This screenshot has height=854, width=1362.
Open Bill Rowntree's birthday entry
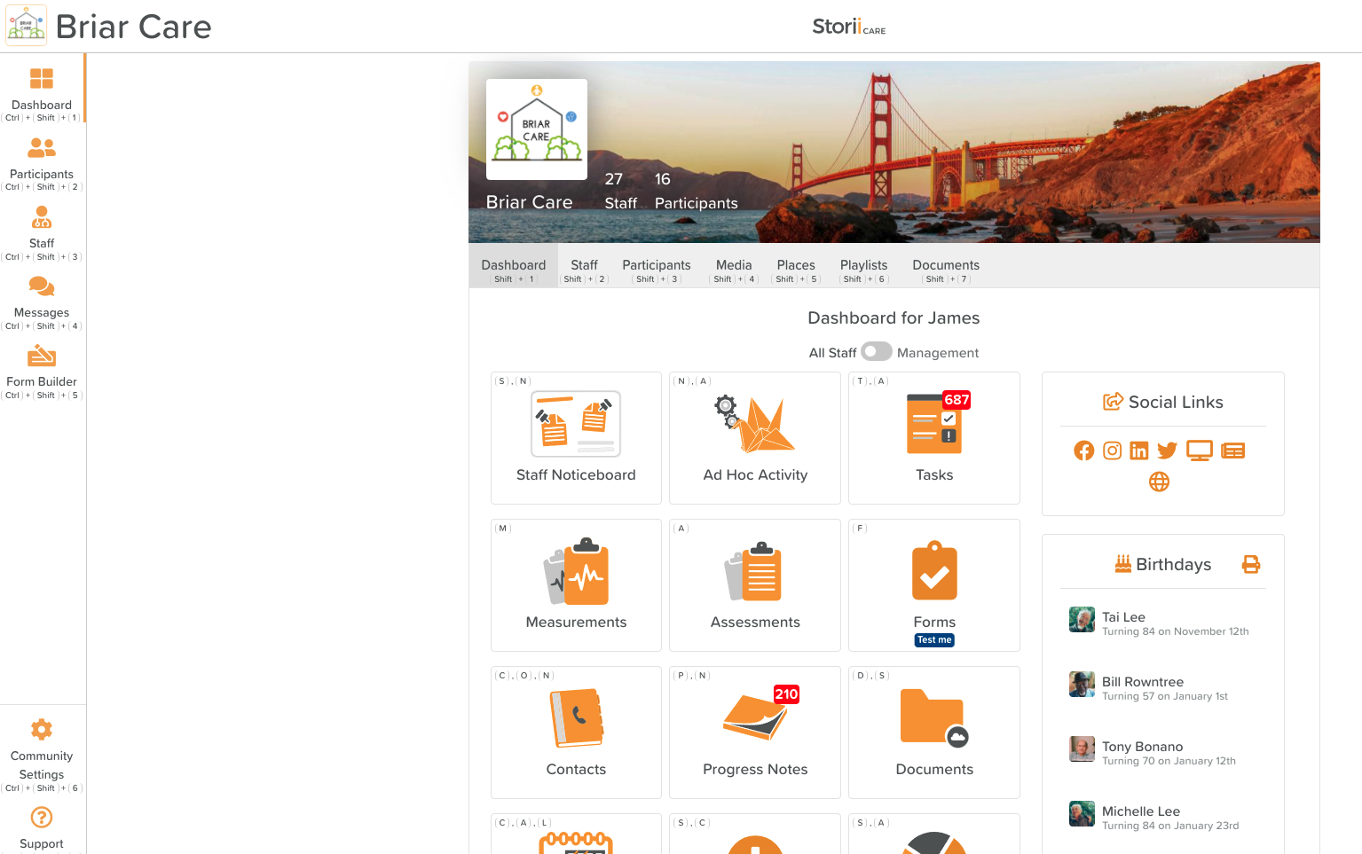coord(1162,687)
